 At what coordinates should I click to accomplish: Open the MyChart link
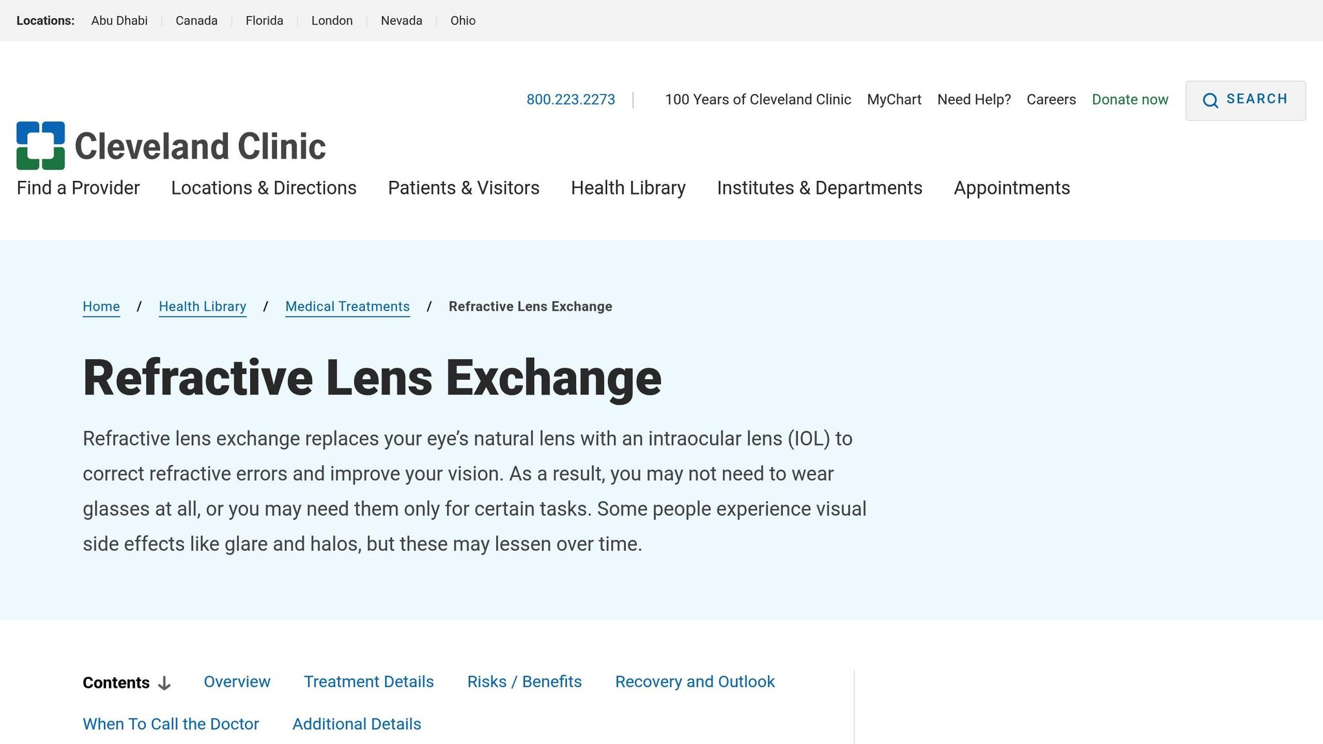coord(894,99)
